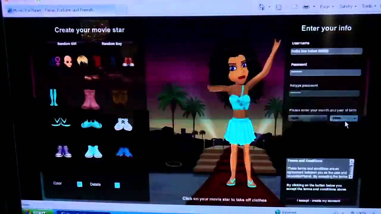Click the Random Boy button
Screen dimensions: 381x214
(112, 44)
